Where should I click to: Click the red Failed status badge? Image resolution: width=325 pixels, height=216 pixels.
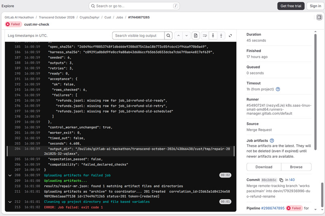click(x=13, y=24)
